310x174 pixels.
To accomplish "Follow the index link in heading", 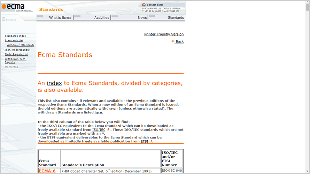I will click(54, 83).
